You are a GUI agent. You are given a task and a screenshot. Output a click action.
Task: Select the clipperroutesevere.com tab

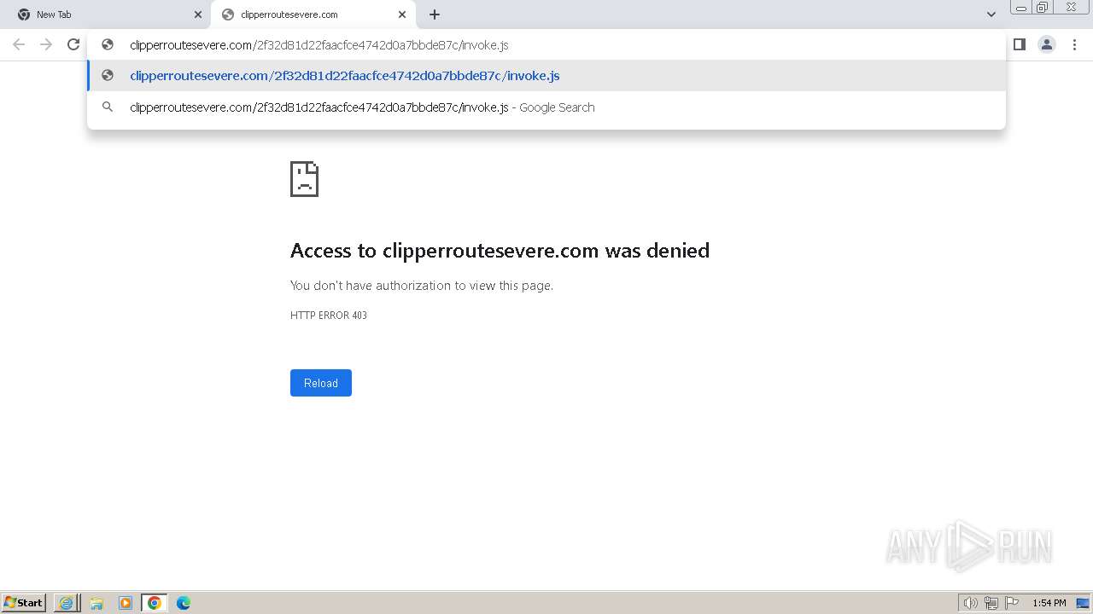pos(313,14)
